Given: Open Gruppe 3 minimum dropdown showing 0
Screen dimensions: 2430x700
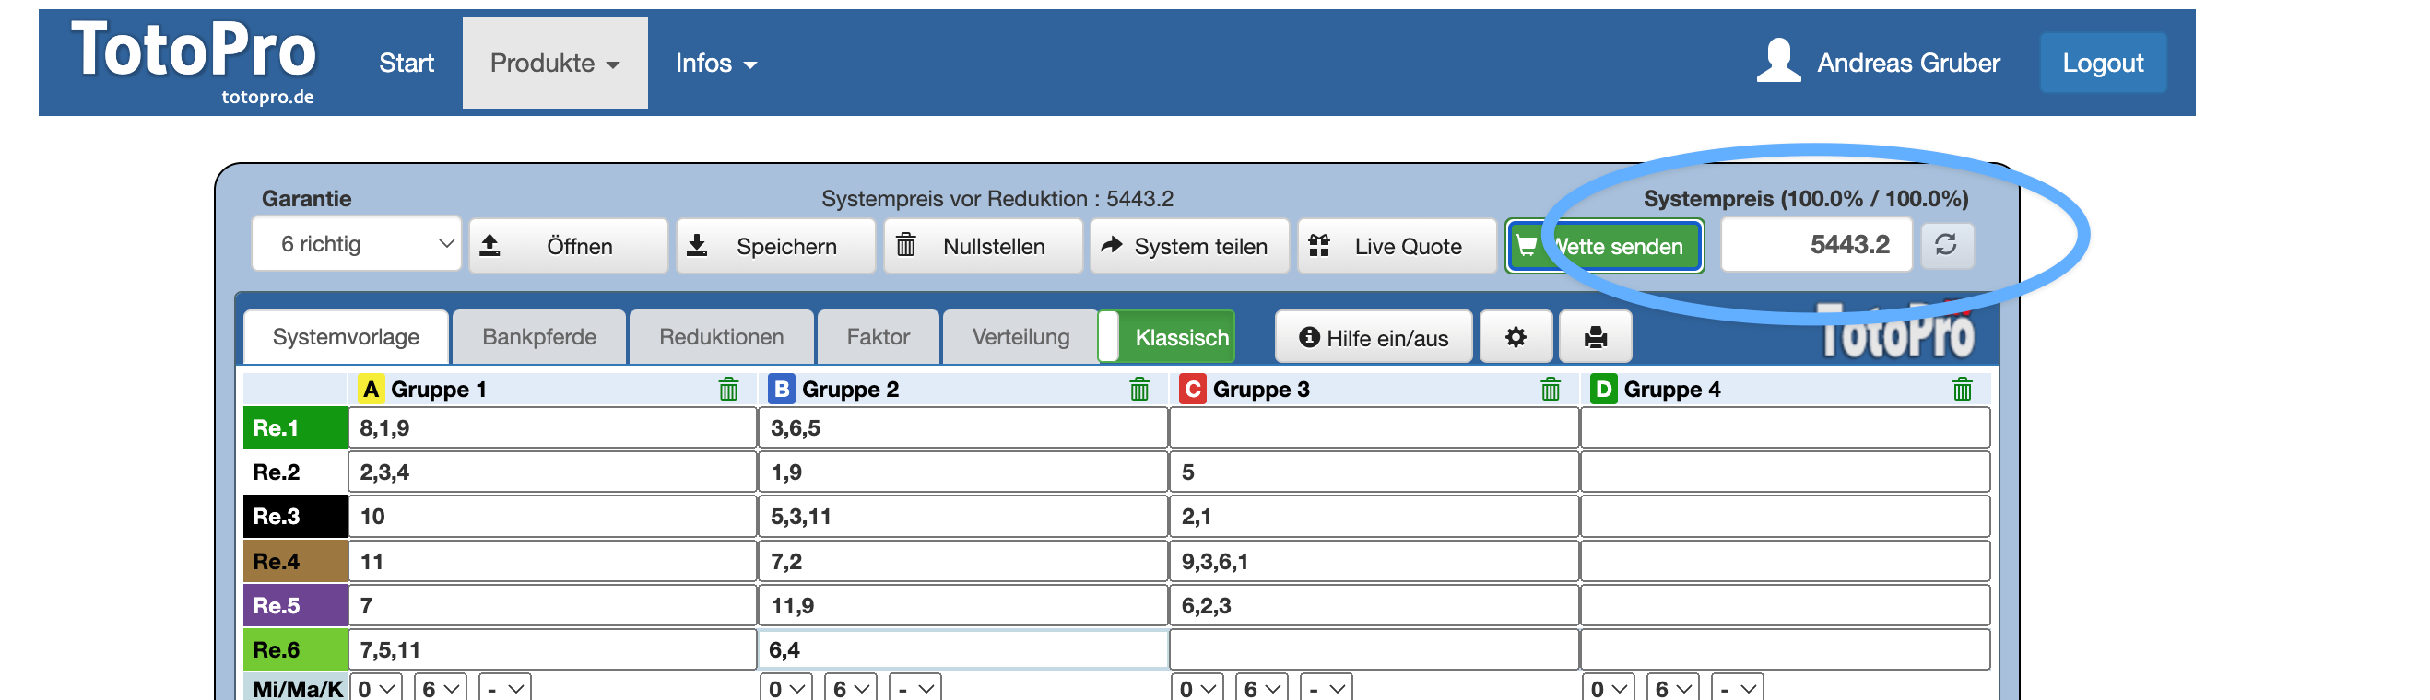Looking at the screenshot, I should pyautogui.click(x=1198, y=688).
